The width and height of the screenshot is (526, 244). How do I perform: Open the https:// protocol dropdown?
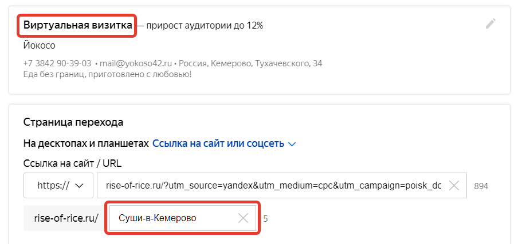tap(58, 185)
